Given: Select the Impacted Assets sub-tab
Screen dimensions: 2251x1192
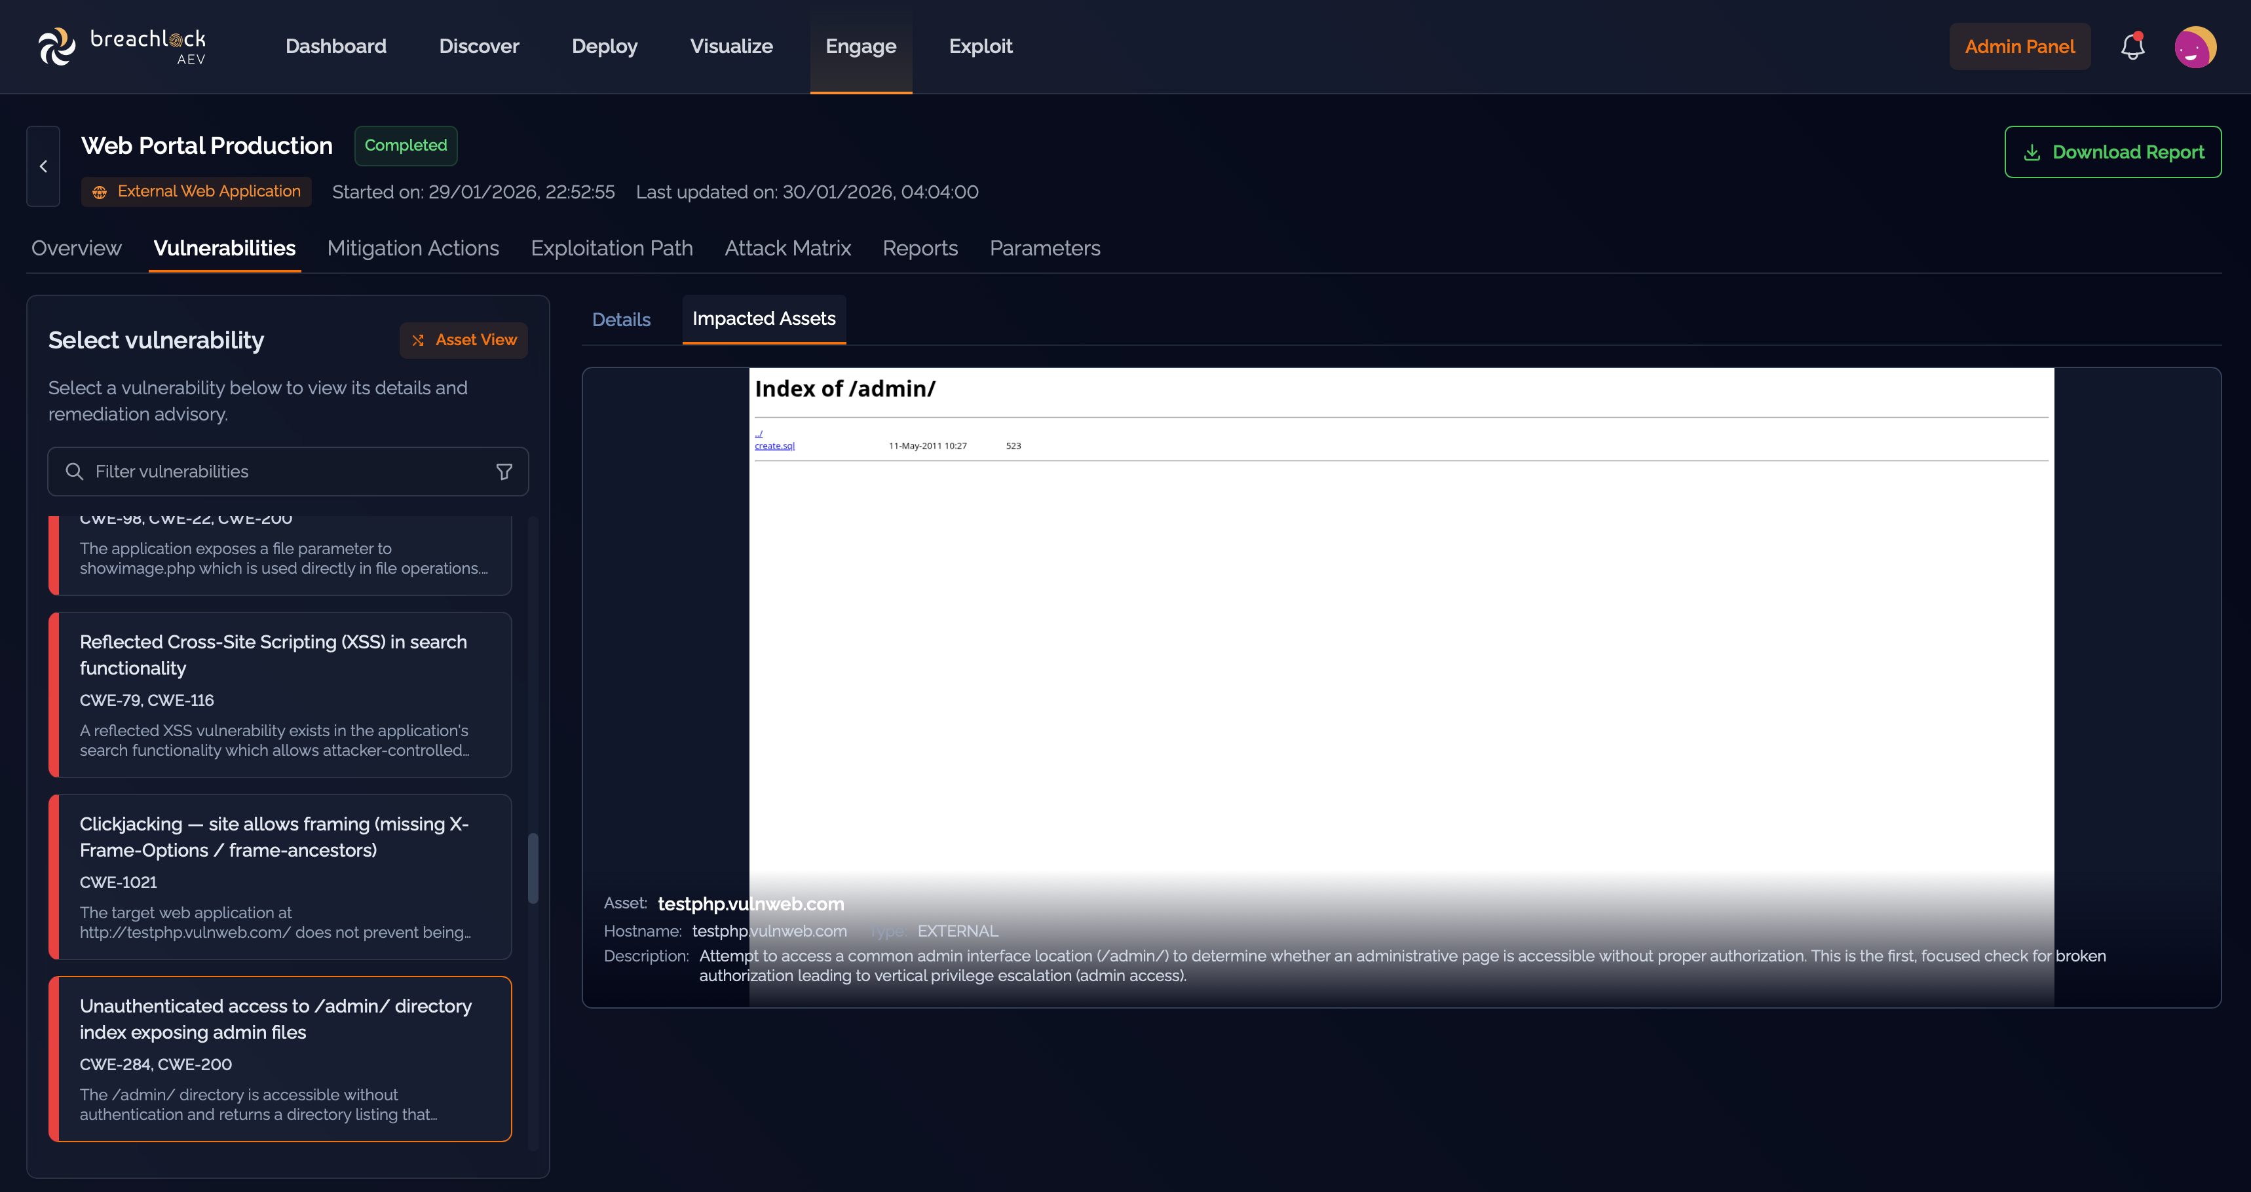Looking at the screenshot, I should [764, 319].
